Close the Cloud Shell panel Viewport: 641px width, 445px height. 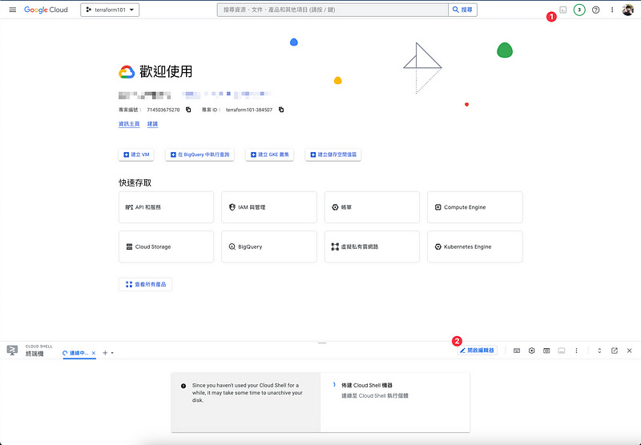(x=630, y=351)
